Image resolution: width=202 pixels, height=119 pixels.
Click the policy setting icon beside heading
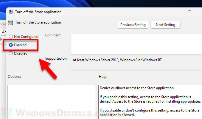10,23
